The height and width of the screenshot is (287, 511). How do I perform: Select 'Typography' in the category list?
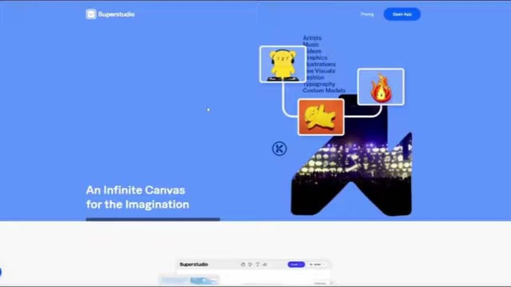[319, 84]
